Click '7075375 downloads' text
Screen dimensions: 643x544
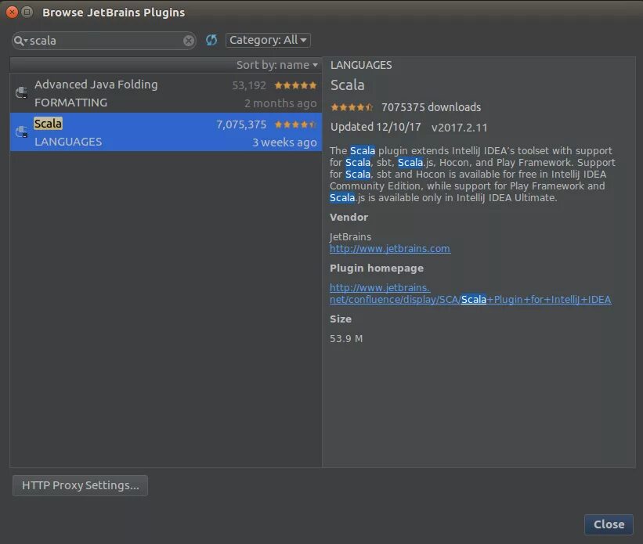tap(431, 107)
